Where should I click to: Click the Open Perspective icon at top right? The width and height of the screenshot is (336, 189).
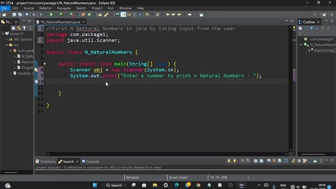tap(324, 15)
